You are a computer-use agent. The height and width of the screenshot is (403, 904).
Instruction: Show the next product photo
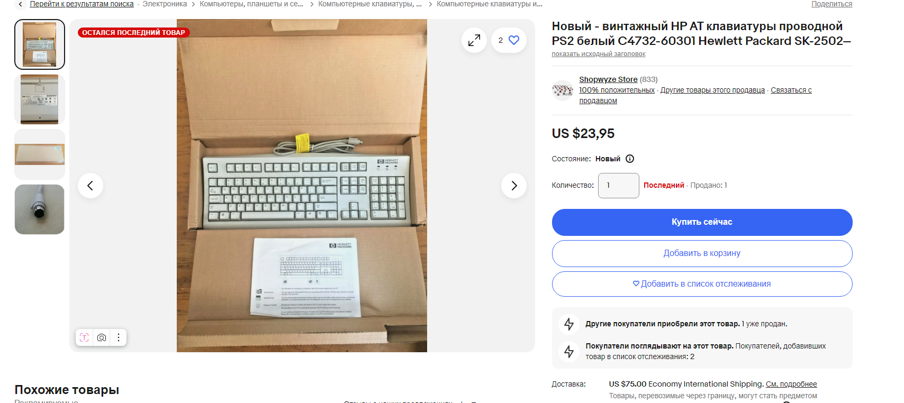[x=514, y=186]
